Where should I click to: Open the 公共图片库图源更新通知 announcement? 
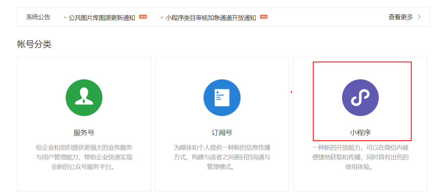(102, 18)
